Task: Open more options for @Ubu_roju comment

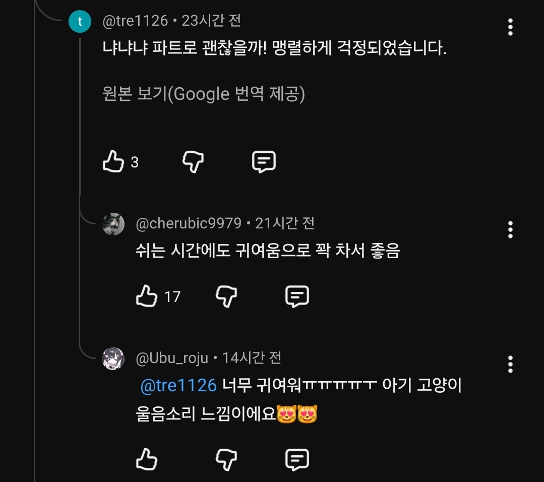Action: (510, 364)
